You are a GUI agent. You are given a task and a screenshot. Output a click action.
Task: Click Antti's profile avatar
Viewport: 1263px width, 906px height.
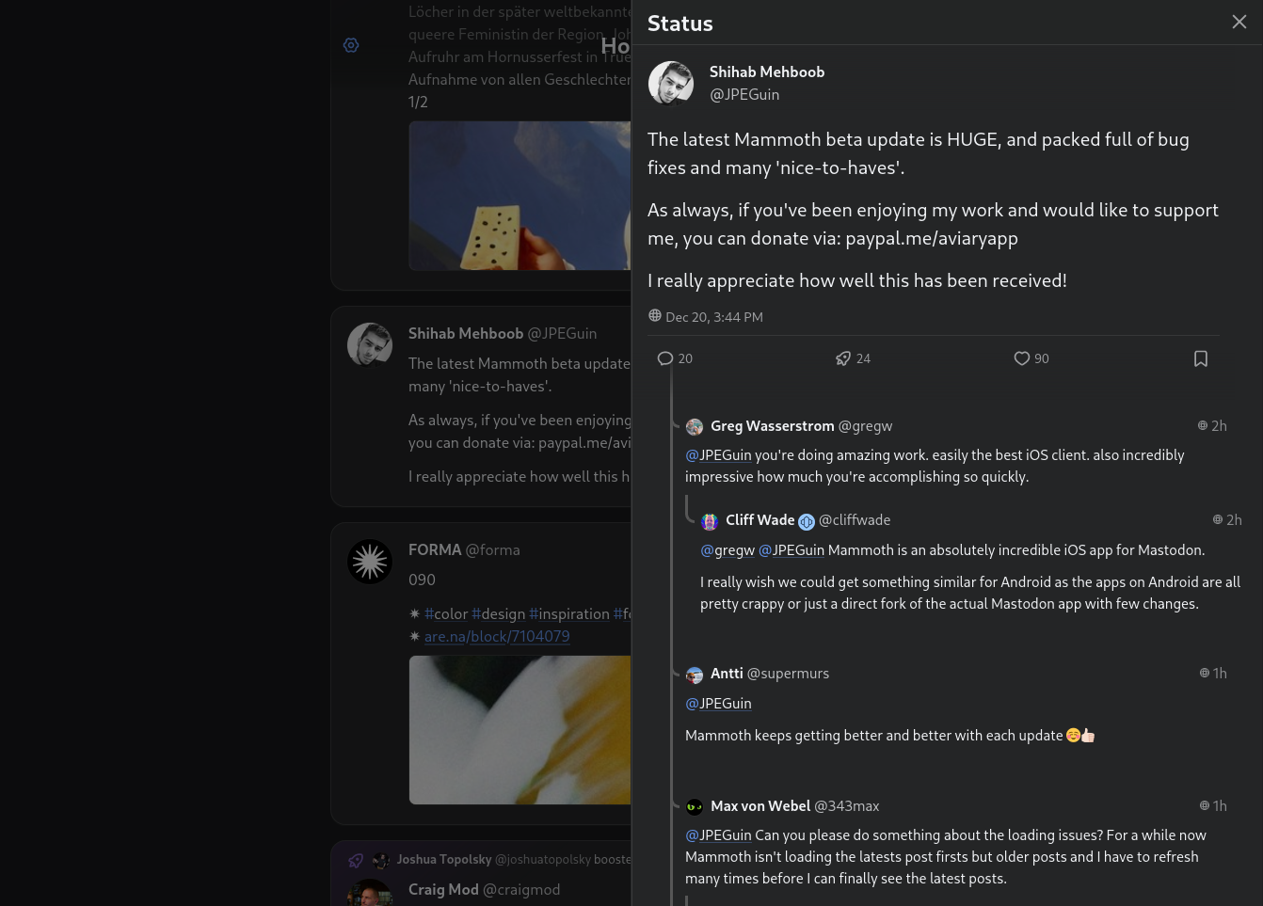coord(695,675)
